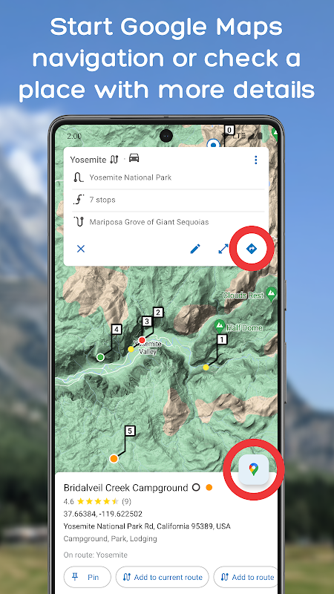Screen dimensions: 334x594
Task: Expand the 7 stops row
Action: tap(168, 200)
